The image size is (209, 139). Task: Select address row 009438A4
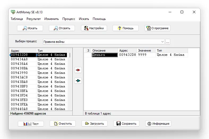[39, 64]
